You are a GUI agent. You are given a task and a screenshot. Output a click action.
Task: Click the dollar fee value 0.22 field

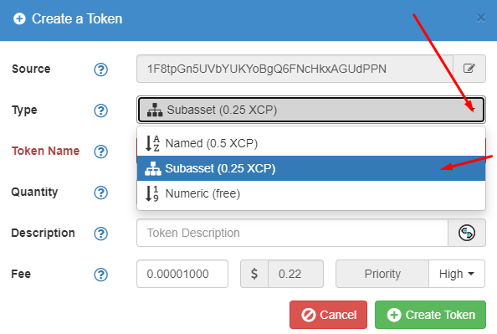coord(295,274)
